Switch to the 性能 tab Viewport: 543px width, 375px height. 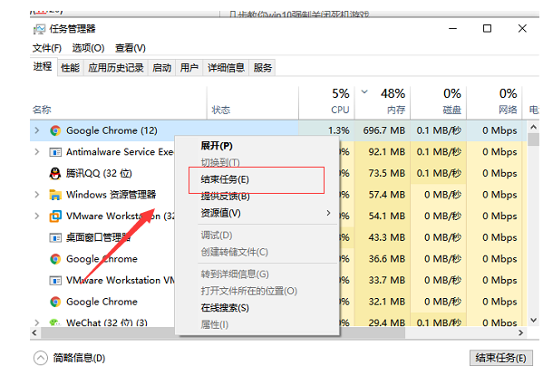71,67
